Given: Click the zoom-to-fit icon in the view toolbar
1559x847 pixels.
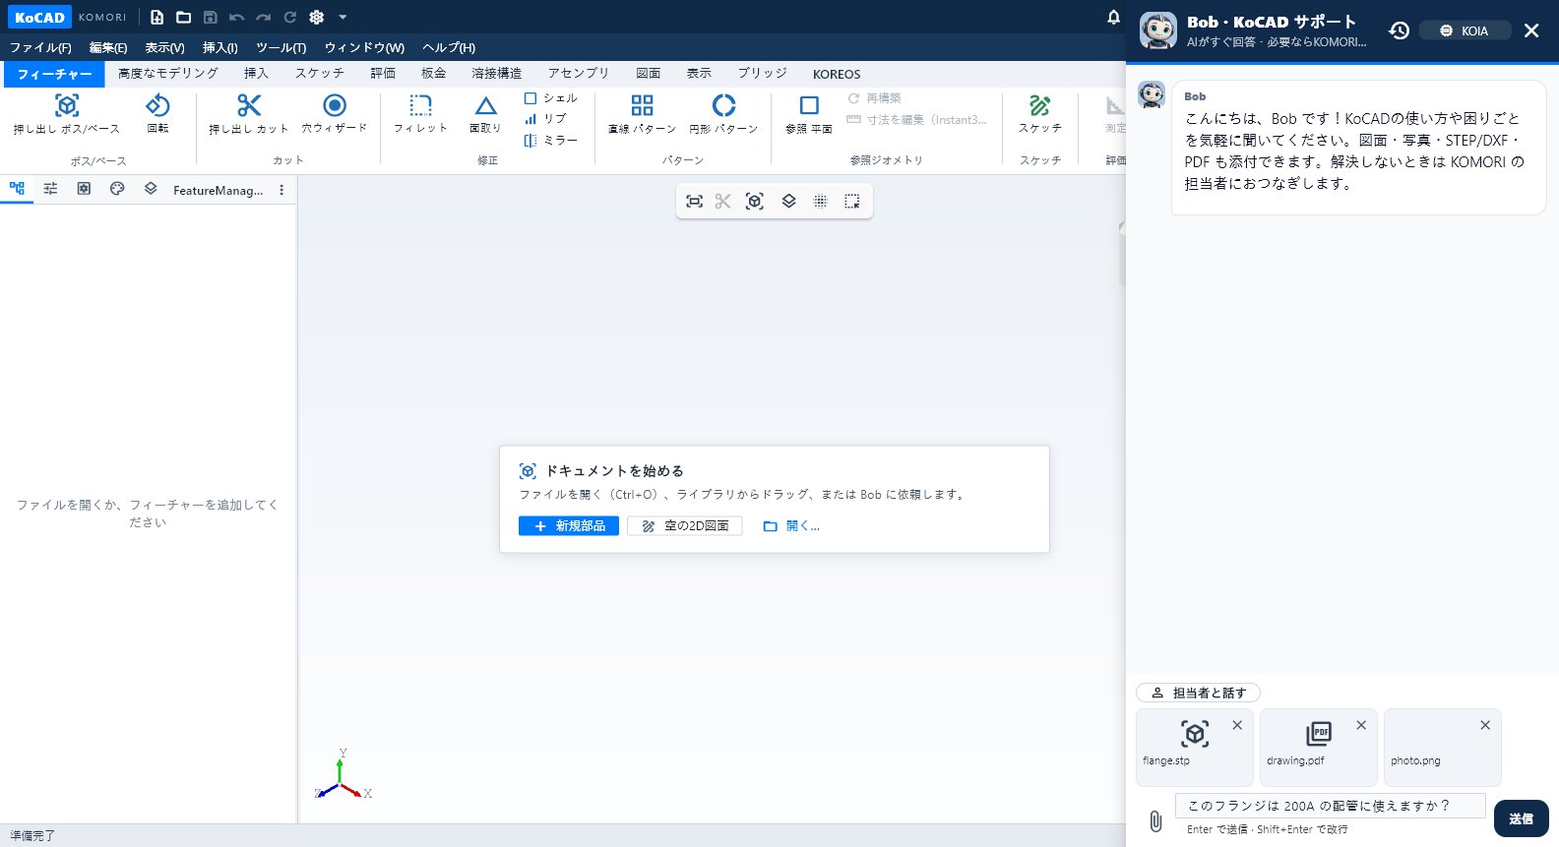Looking at the screenshot, I should (694, 202).
